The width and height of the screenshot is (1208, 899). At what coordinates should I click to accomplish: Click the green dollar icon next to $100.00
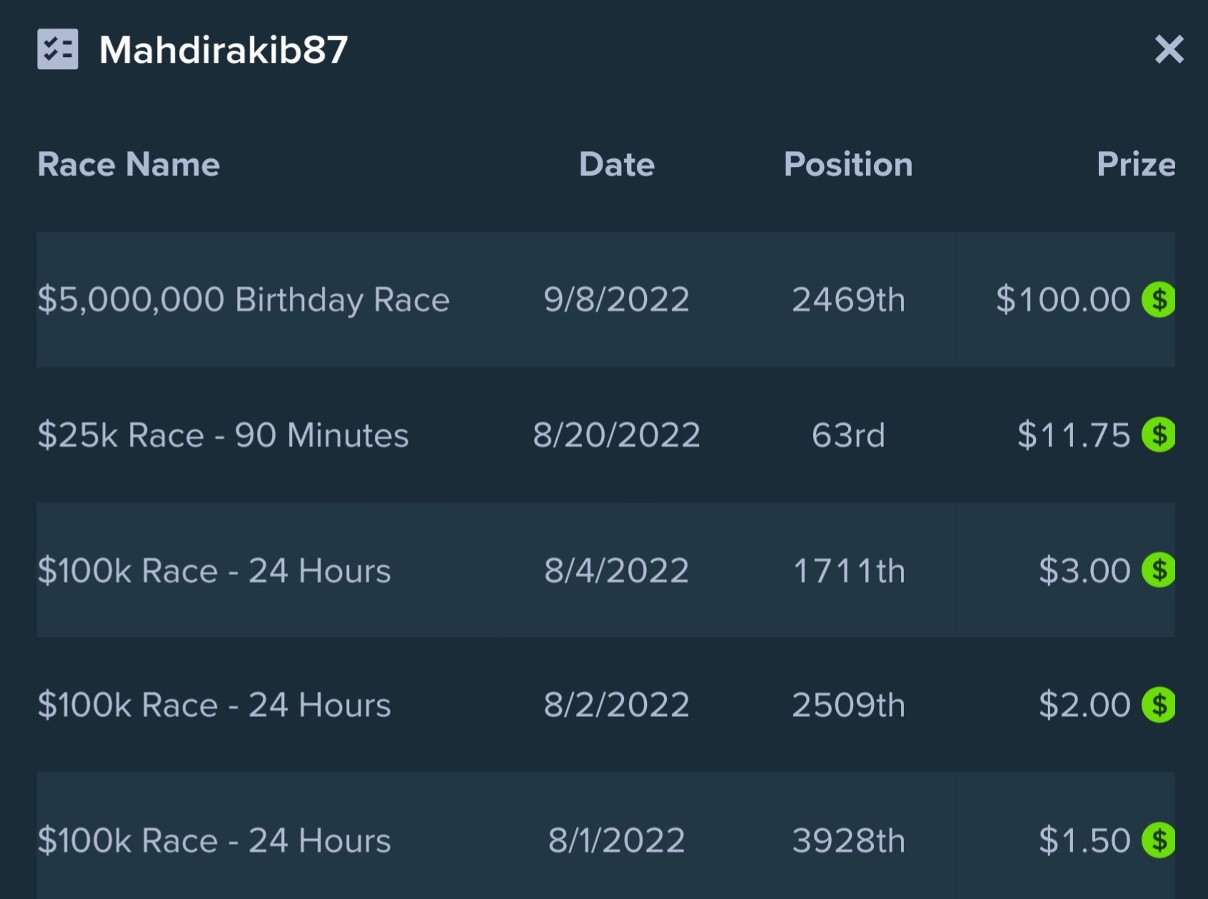(1158, 300)
